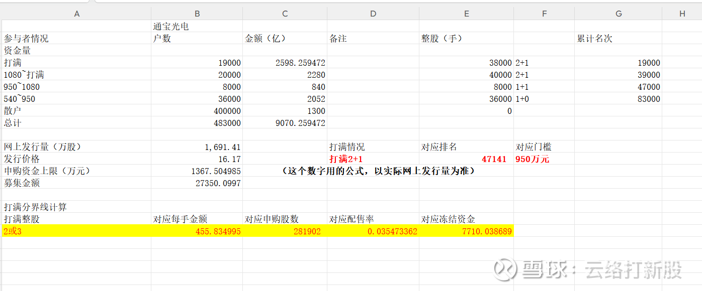Click the 对应排名 cell
702x291 pixels.
tap(466, 147)
